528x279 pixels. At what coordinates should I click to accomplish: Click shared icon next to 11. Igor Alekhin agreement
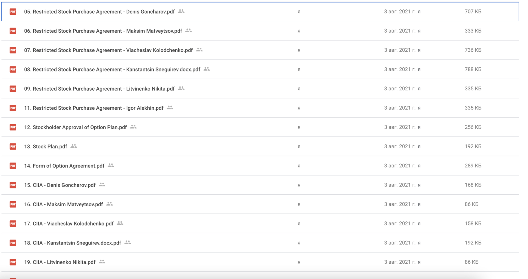170,108
